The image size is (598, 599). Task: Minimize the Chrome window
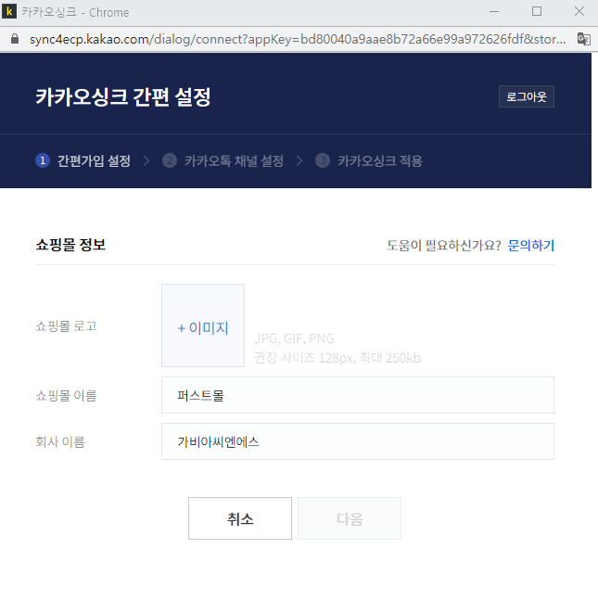pyautogui.click(x=494, y=12)
